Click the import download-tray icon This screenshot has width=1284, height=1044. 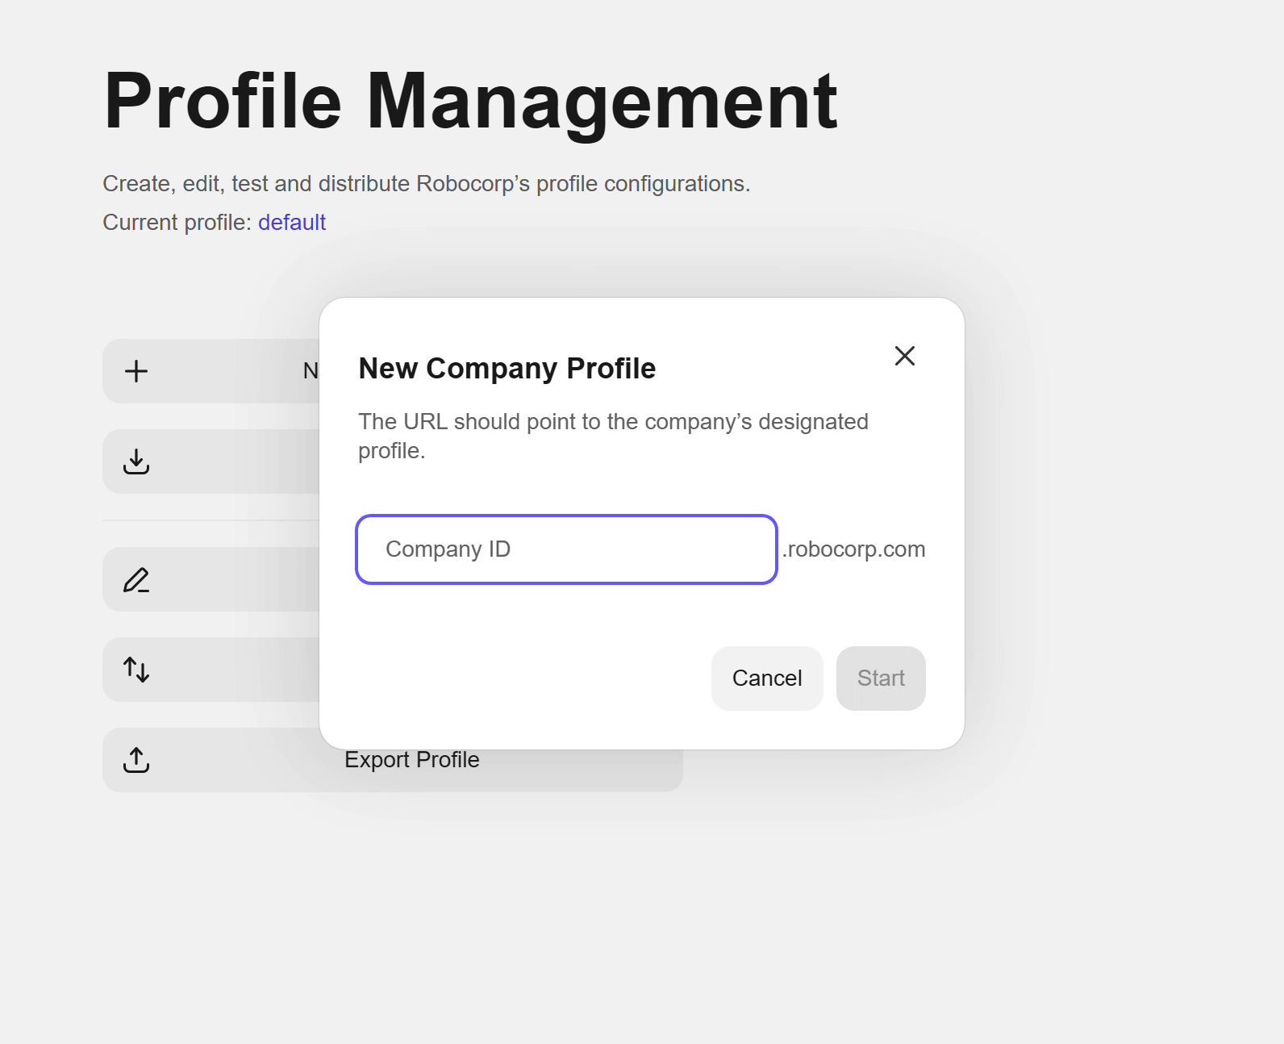[136, 461]
